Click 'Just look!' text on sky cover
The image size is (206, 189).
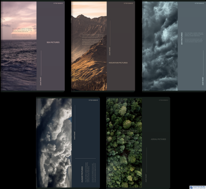tap(203, 81)
